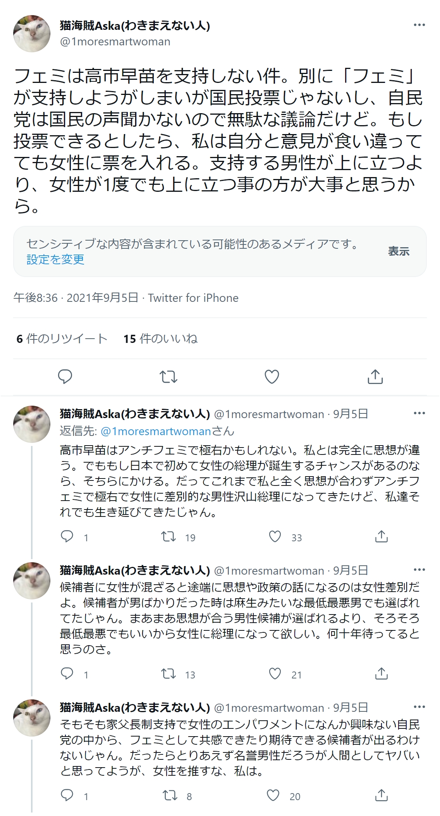Screen dimensions: 440x816
Task: Open the 午後8:36 · 2021年9月5日 timestamp
Action: coord(76,298)
